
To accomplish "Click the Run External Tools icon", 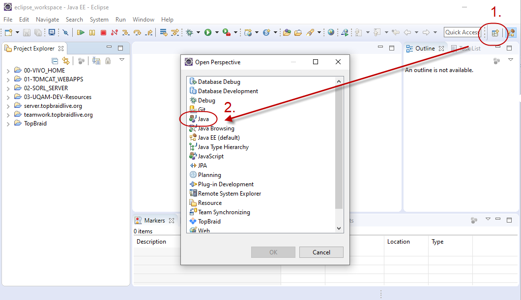I will pos(227,32).
